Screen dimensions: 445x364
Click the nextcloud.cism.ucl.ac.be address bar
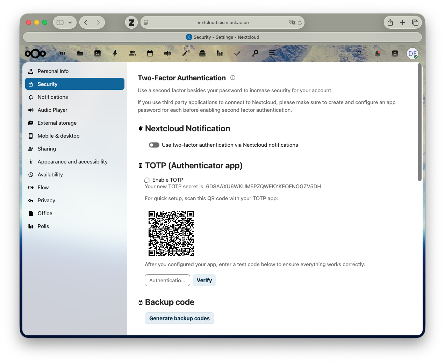click(x=222, y=22)
